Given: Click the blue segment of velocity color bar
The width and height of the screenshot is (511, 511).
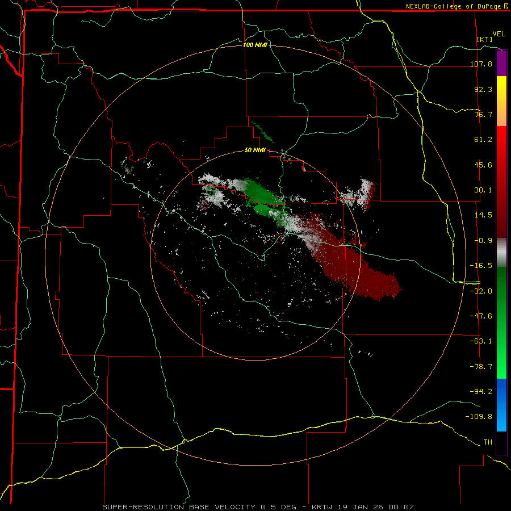Looking at the screenshot, I should click(501, 405).
